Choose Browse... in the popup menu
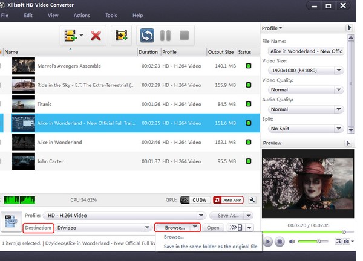 pos(174,237)
